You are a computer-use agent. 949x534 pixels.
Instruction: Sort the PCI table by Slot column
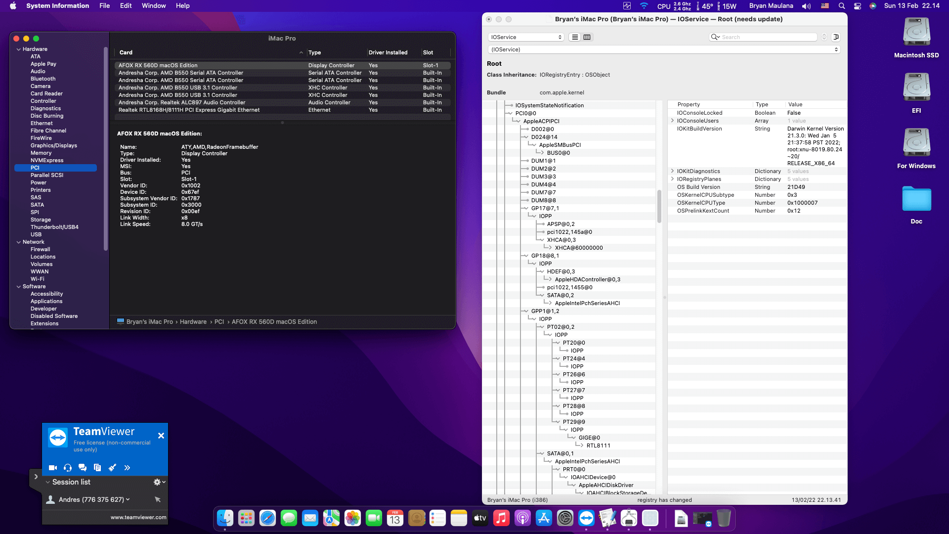coord(435,52)
